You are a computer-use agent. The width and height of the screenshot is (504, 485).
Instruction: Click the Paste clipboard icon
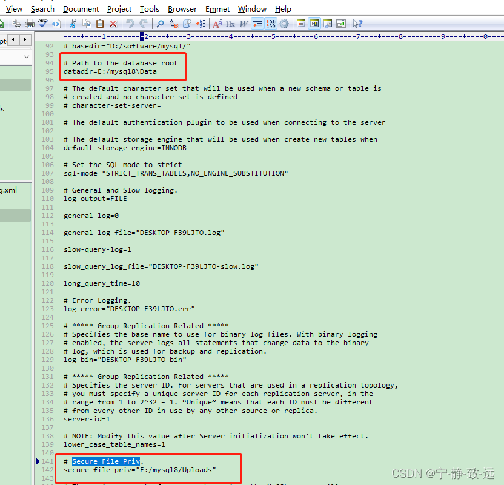click(100, 24)
